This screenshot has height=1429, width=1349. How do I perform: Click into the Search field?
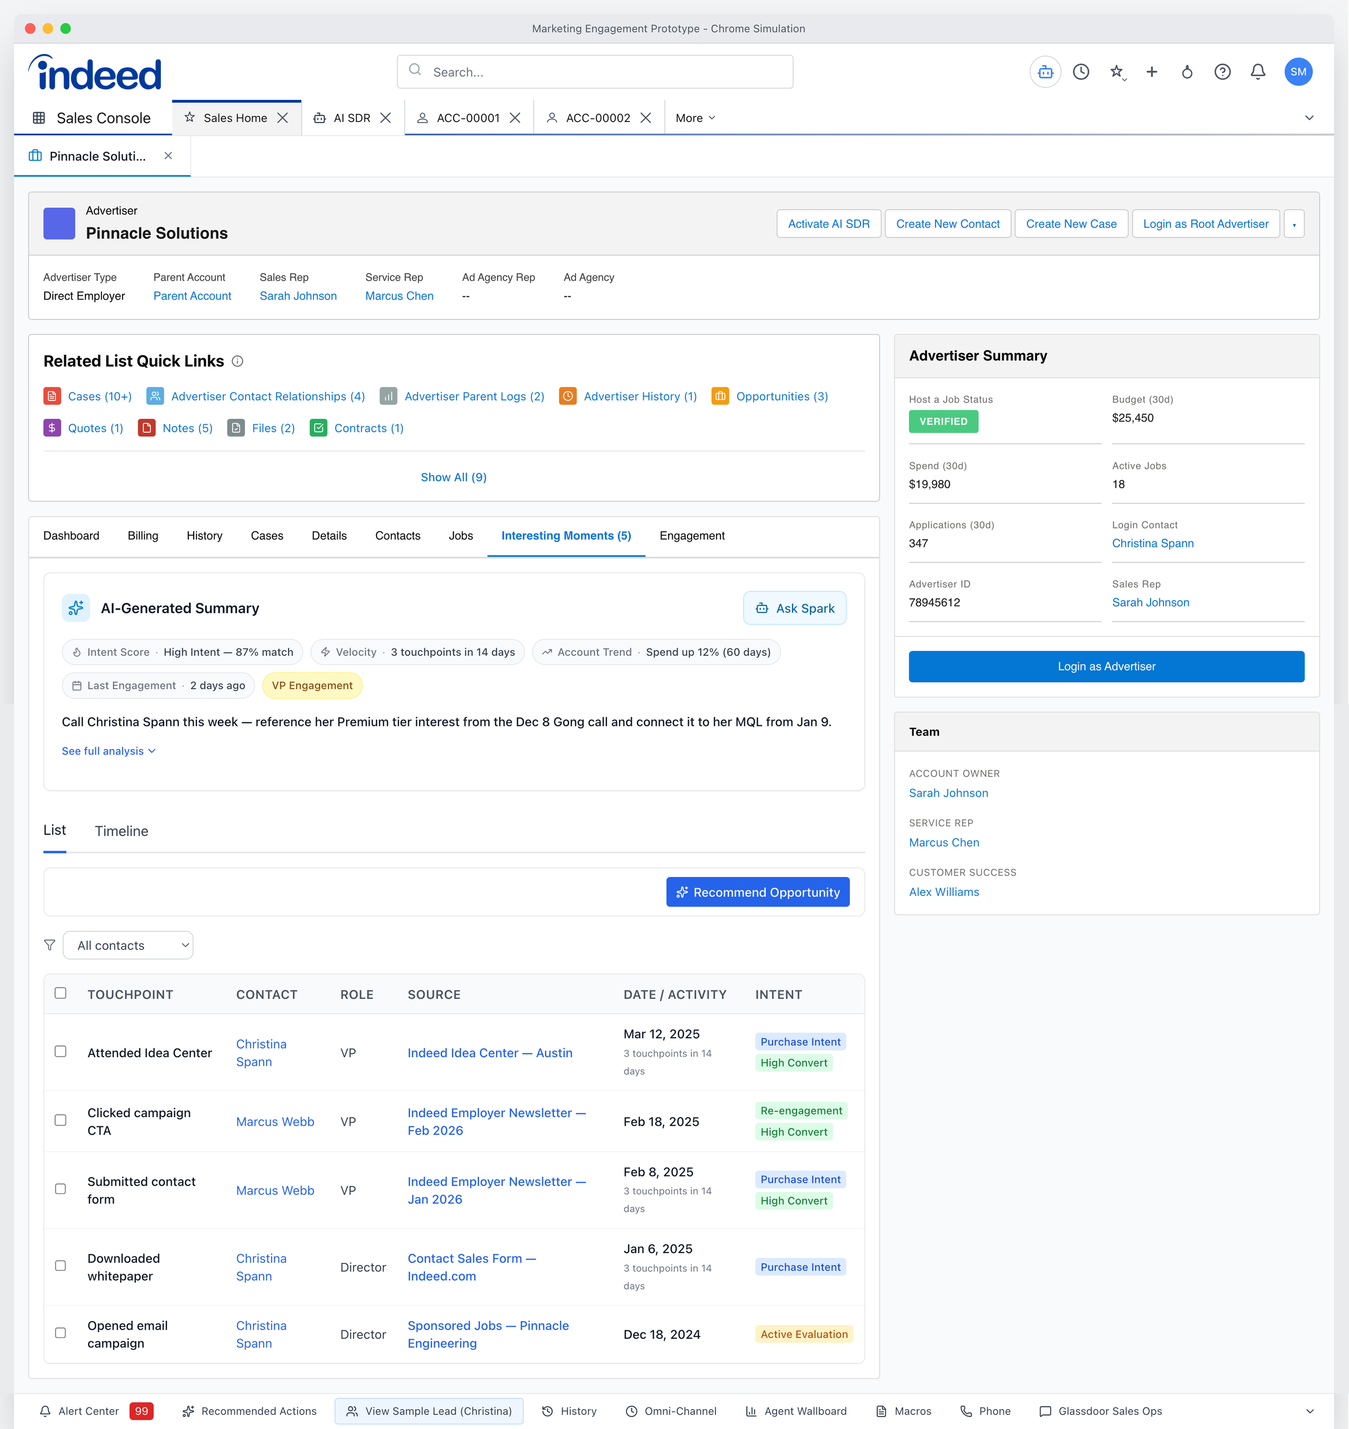[x=595, y=72]
